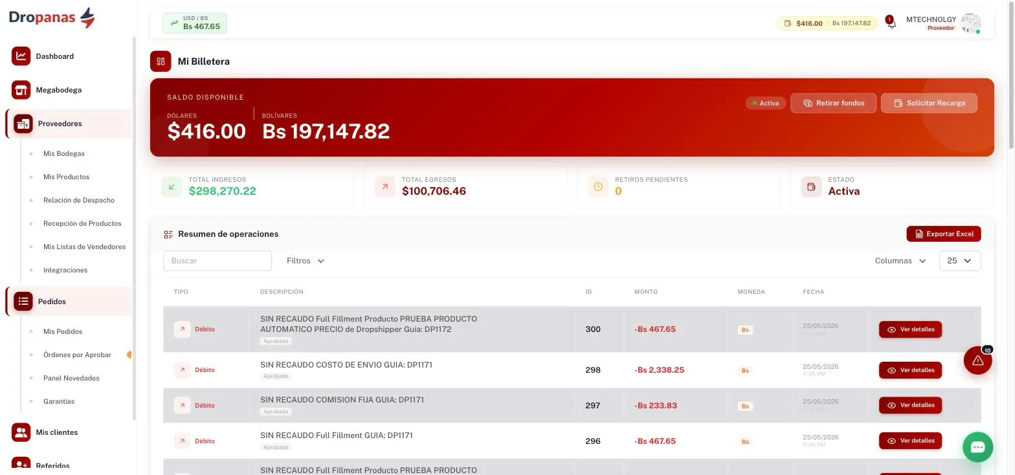The width and height of the screenshot is (1015, 475).
Task: Click the Mi Billetera header icon
Action: point(161,61)
